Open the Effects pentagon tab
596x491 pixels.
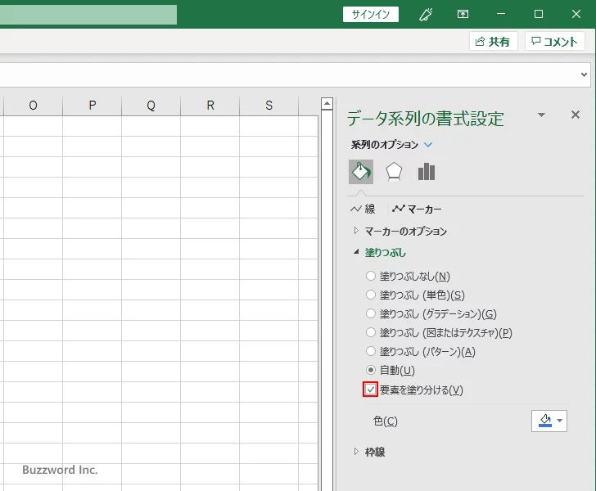394,172
